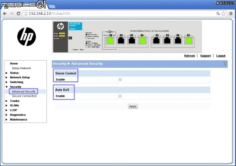Click the HP logo on switch panel
Image resolution: width=236 pixels, height=166 pixels.
coord(60,26)
